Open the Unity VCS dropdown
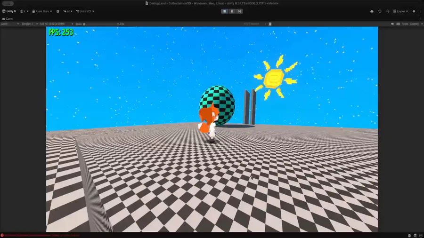Viewport: 424px width, 238px height. coord(85,11)
